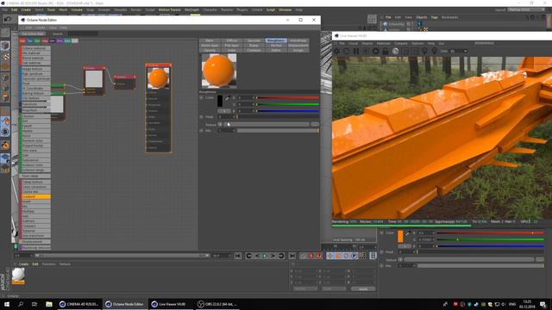Pick the eyedropper next to black Color swatch
Image resolution: width=552 pixels, height=310 pixels.
(227, 98)
